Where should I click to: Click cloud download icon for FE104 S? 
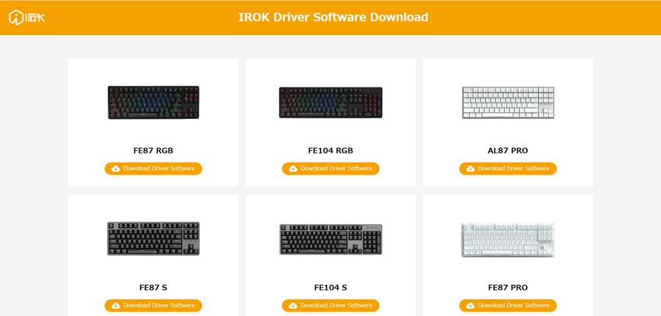293,305
